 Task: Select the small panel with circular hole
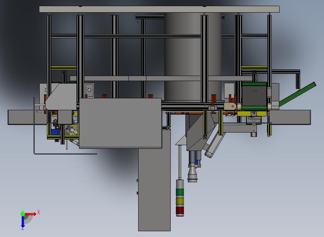pos(89,90)
